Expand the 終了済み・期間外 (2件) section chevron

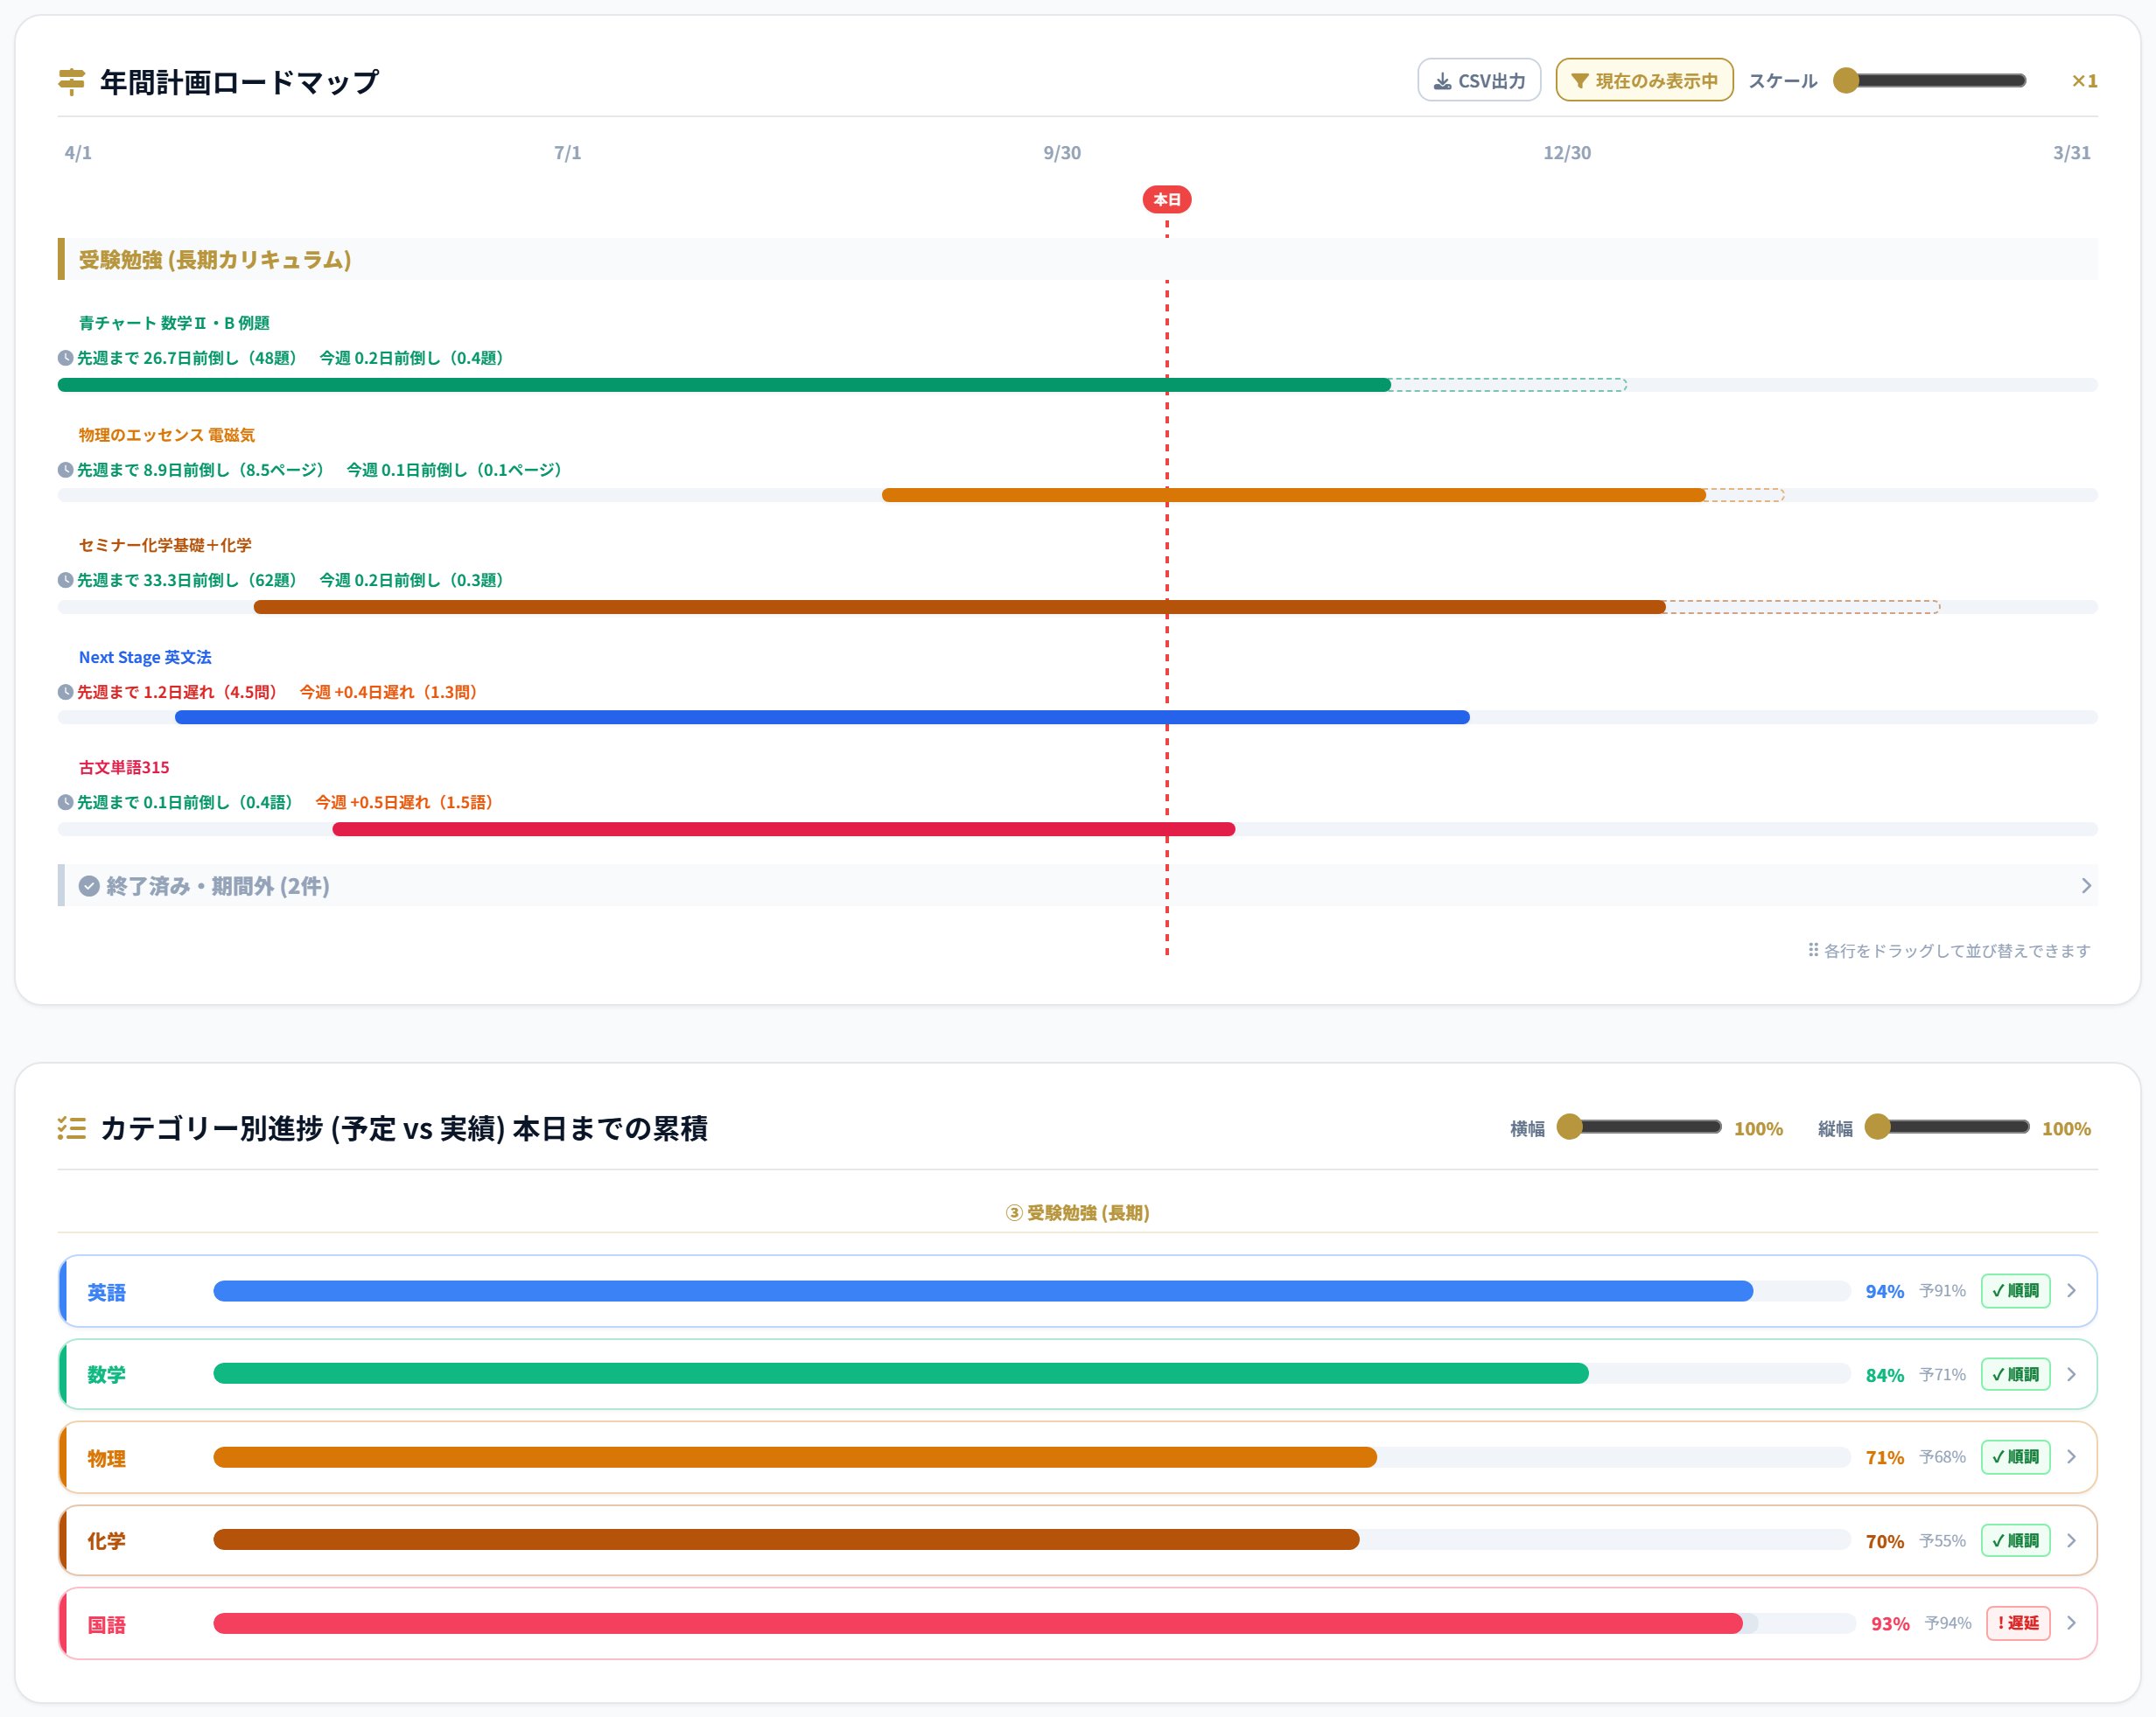[2086, 885]
